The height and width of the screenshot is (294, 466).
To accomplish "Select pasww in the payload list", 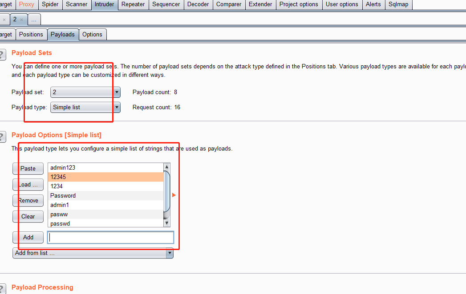I will 105,214.
